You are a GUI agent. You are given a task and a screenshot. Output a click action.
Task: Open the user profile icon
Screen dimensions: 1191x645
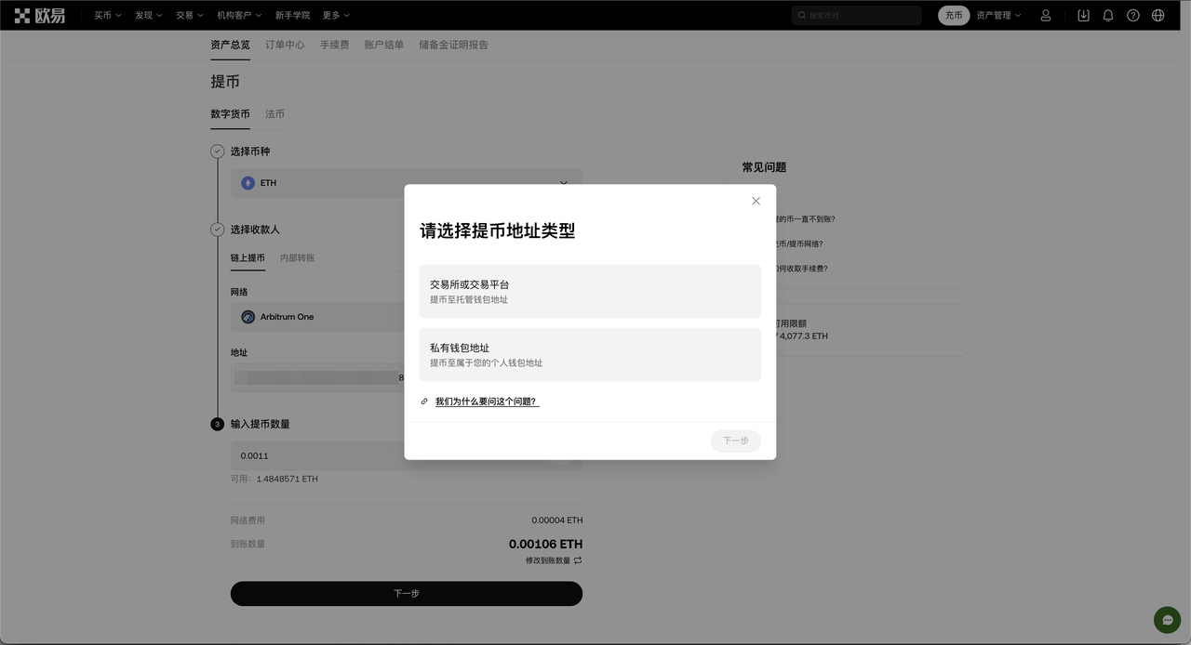tap(1045, 14)
